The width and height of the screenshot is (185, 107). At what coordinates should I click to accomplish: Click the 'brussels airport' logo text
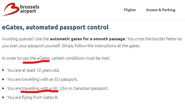[x=30, y=9]
